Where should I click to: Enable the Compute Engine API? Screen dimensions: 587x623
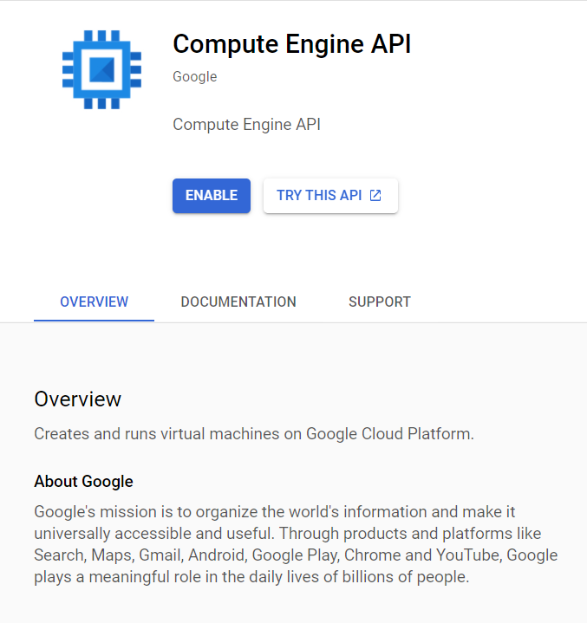[212, 196]
